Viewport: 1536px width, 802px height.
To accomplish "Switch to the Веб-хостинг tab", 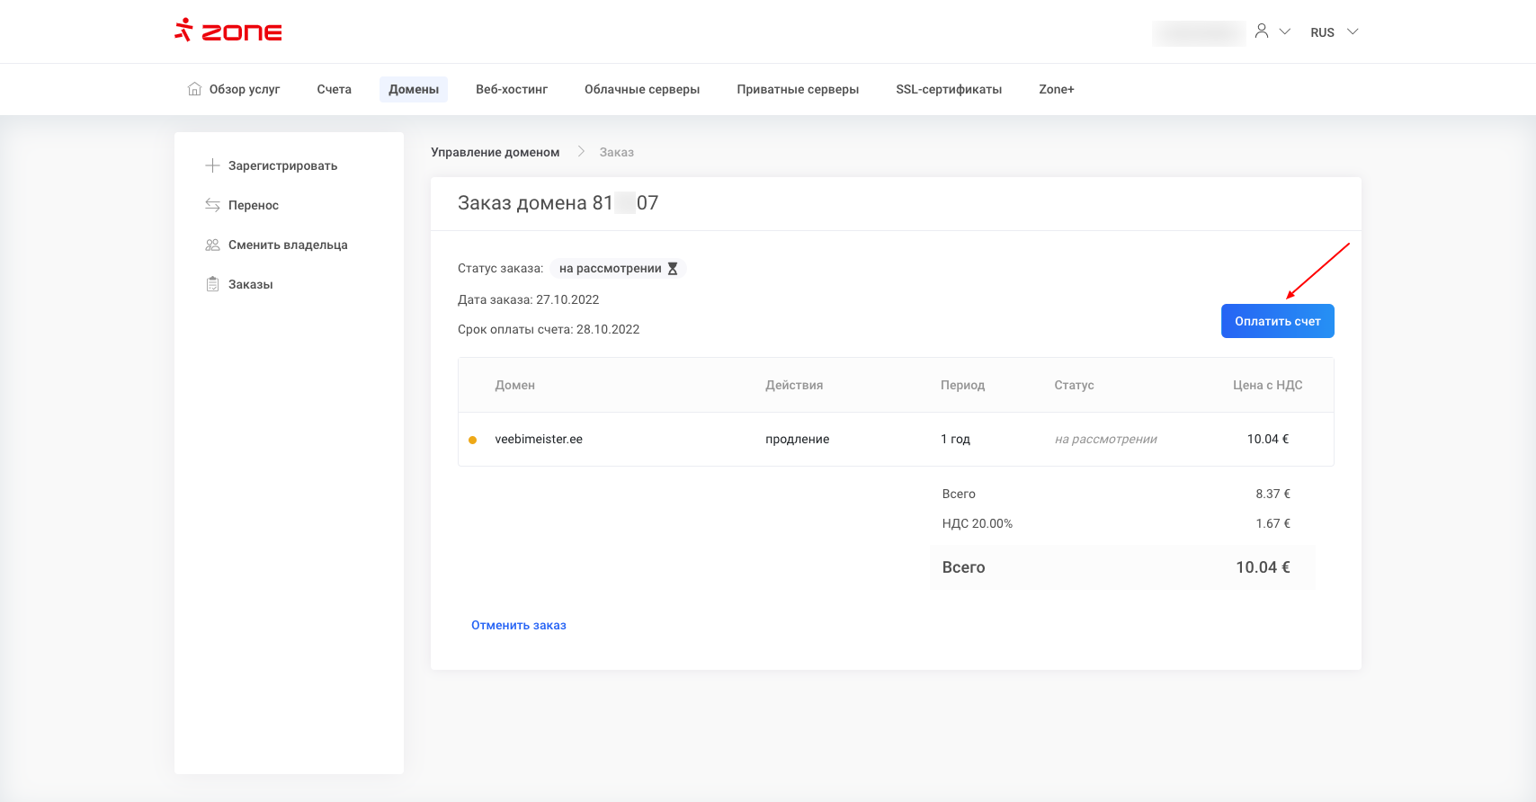I will [x=512, y=89].
